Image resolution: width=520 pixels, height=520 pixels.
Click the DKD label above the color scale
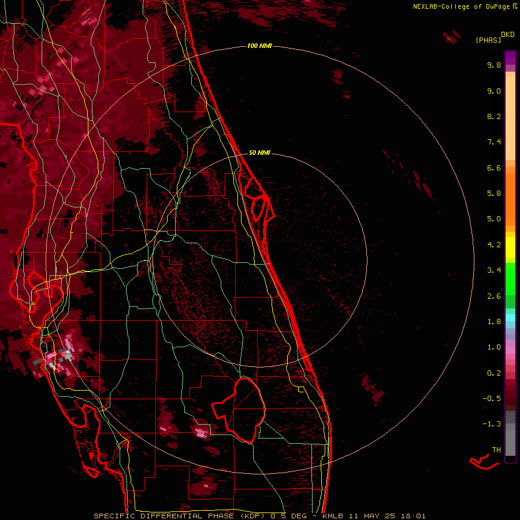508,35
